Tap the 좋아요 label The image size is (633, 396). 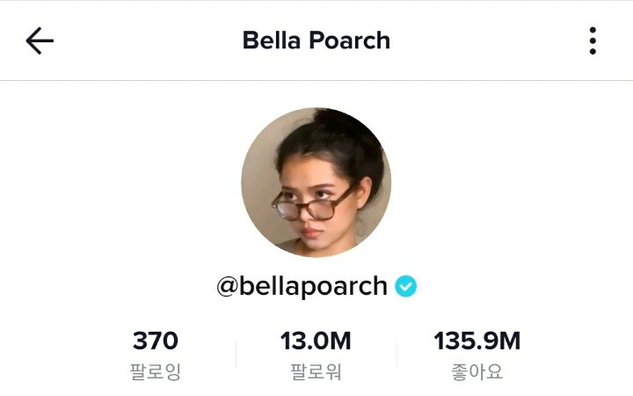click(x=477, y=371)
